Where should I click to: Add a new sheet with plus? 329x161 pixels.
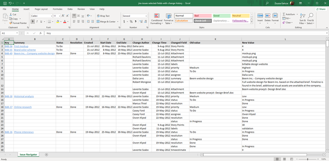(x=46, y=154)
